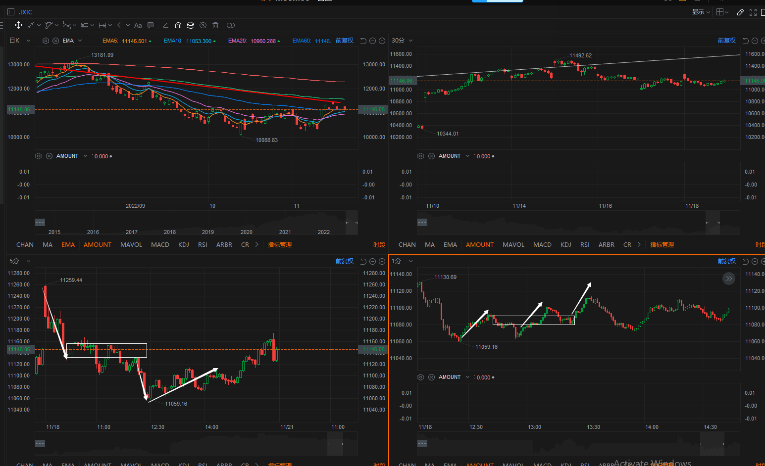Screen dimensions: 765x466
Task: Choose the trend line drawing tool
Action: point(30,25)
